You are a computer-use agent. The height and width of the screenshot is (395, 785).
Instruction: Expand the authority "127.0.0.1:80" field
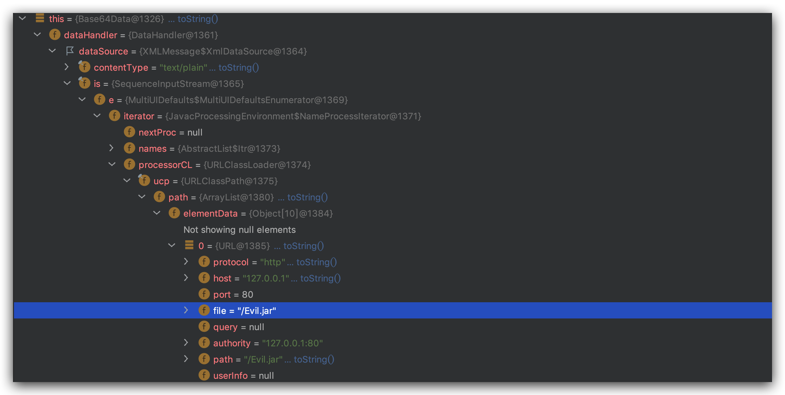pos(186,343)
